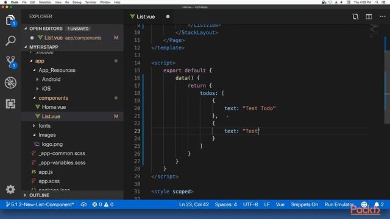Open the Terminal menu
This screenshot has width=390, height=219.
91,2
